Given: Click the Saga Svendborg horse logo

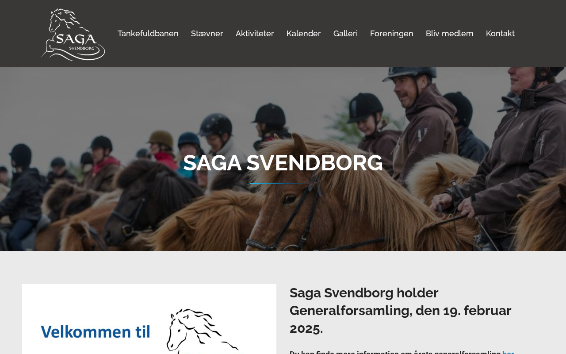Looking at the screenshot, I should [73, 34].
